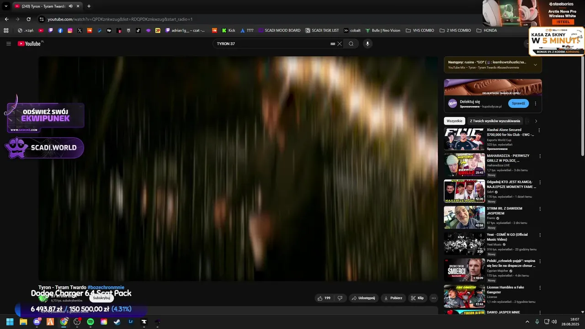Expand the Następny mix playlist panel
This screenshot has height=329, width=585.
point(535,64)
